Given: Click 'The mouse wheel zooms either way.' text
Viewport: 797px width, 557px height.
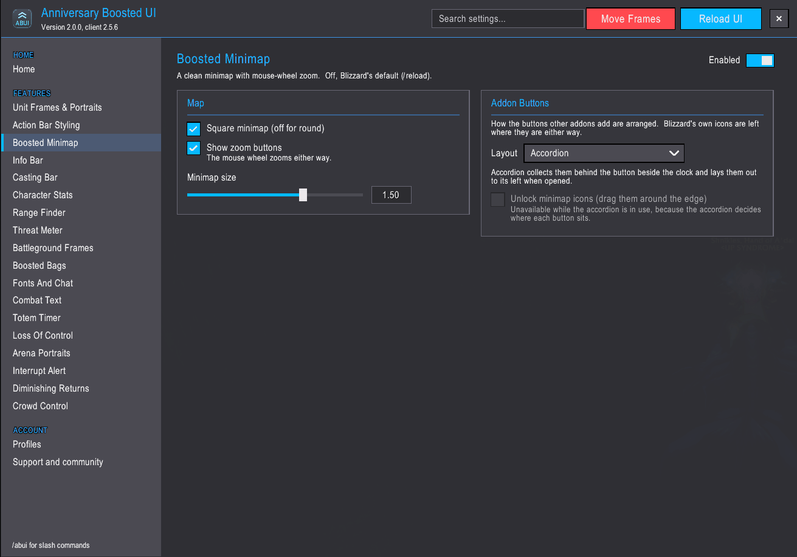Looking at the screenshot, I should coord(269,158).
